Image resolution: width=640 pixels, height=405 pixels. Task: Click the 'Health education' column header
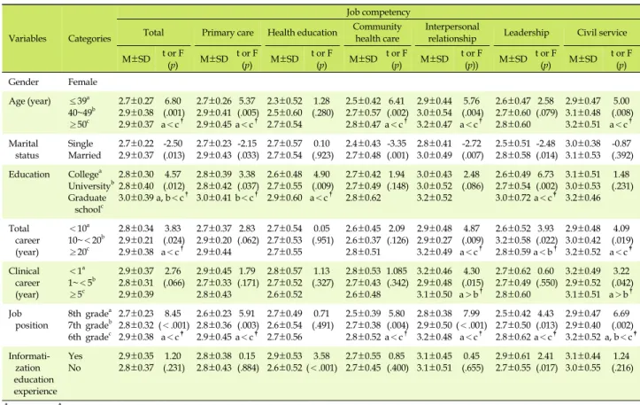coord(303,33)
